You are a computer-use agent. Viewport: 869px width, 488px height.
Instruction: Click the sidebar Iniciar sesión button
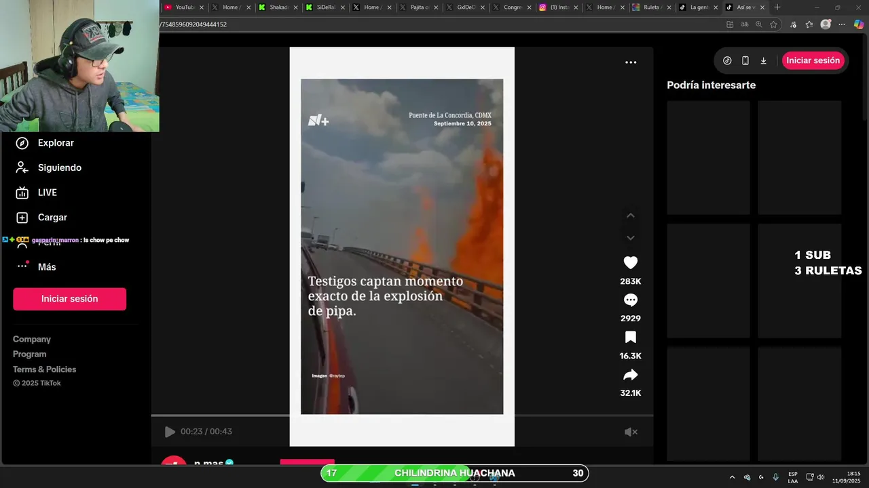[x=69, y=299]
